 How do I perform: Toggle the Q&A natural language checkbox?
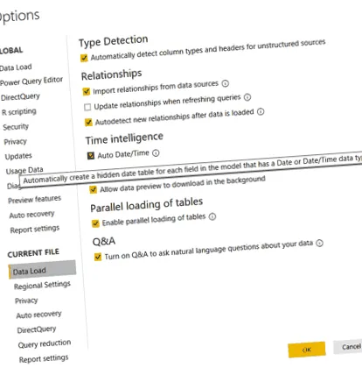coord(98,257)
